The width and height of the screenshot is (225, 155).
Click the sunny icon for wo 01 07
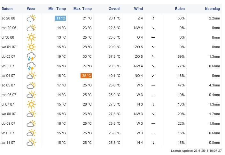pos(31,47)
